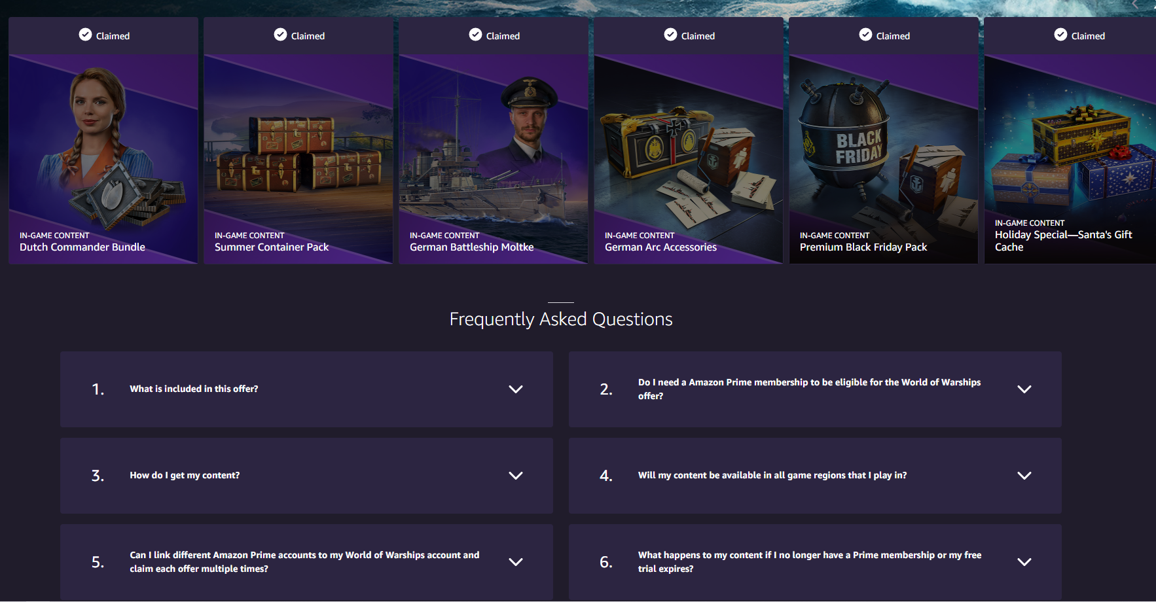The image size is (1156, 602).
Task: Click Claimed checkmark above German Battleship Moltke
Action: 476,35
